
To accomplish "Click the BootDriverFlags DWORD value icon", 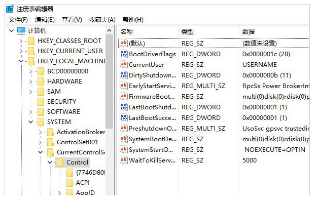I will (123, 54).
